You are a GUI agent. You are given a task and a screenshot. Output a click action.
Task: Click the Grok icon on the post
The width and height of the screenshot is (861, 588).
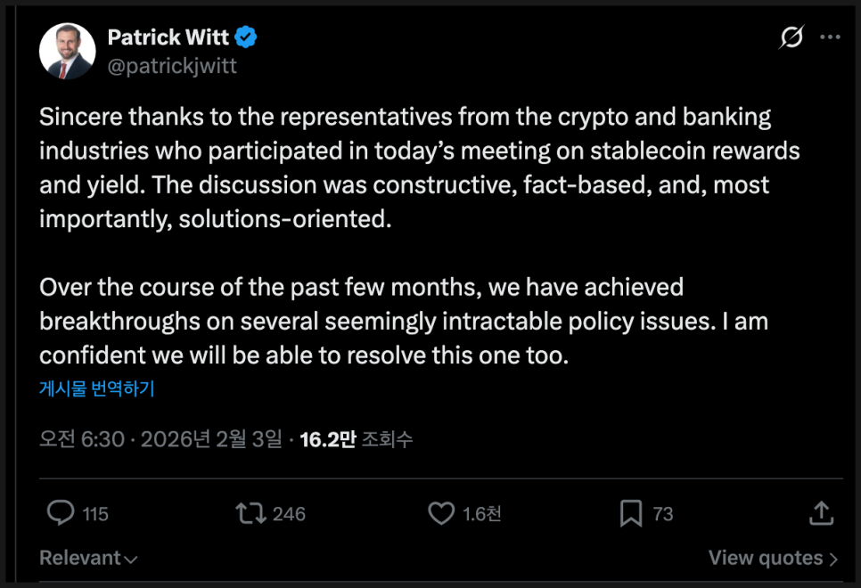[791, 37]
